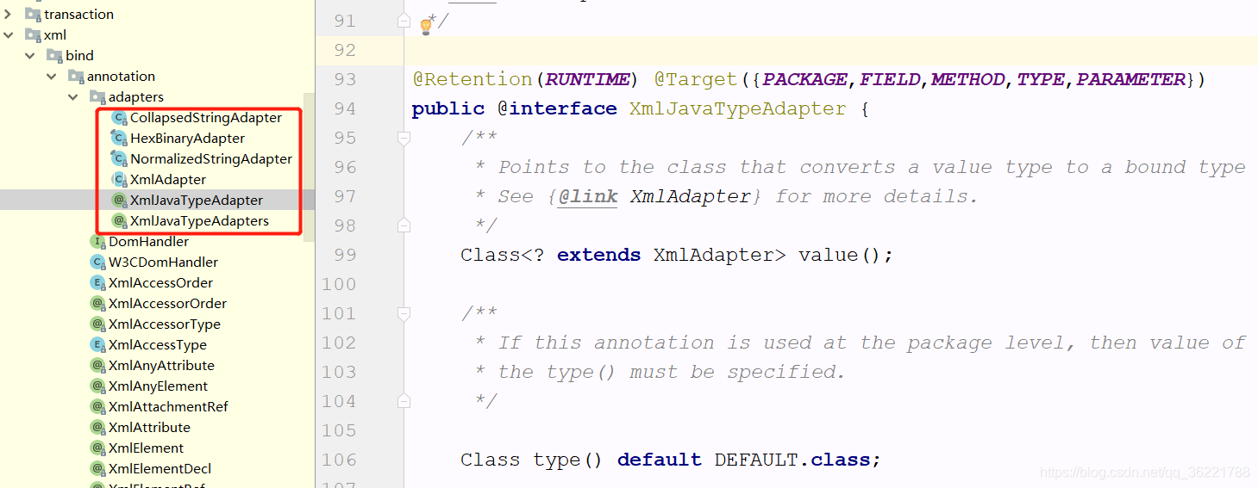Collapse the adapters package node
The image size is (1258, 488).
tap(73, 96)
